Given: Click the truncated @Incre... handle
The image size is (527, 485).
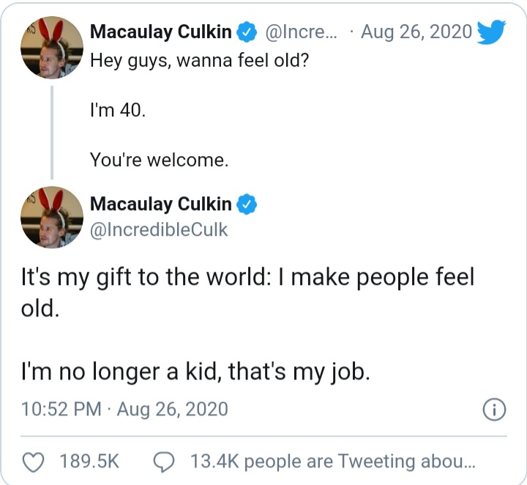Looking at the screenshot, I should [302, 32].
